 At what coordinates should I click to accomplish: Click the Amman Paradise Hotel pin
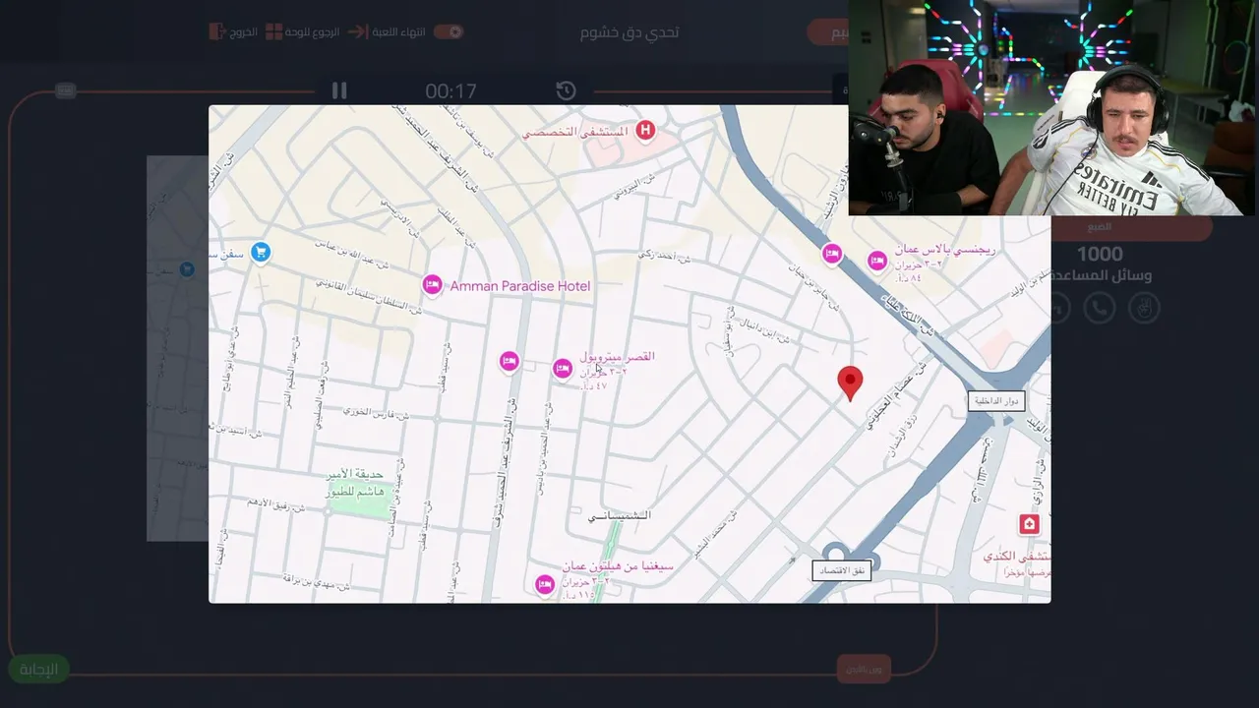(432, 285)
